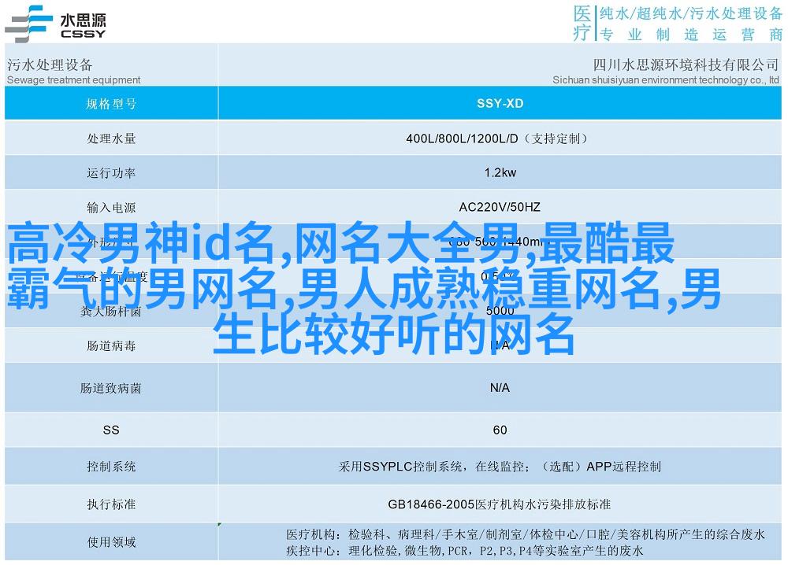Image resolution: width=788 pixels, height=565 pixels.
Task: Click the 四川水思源环境科技有限公司 company name
Action: point(686,65)
